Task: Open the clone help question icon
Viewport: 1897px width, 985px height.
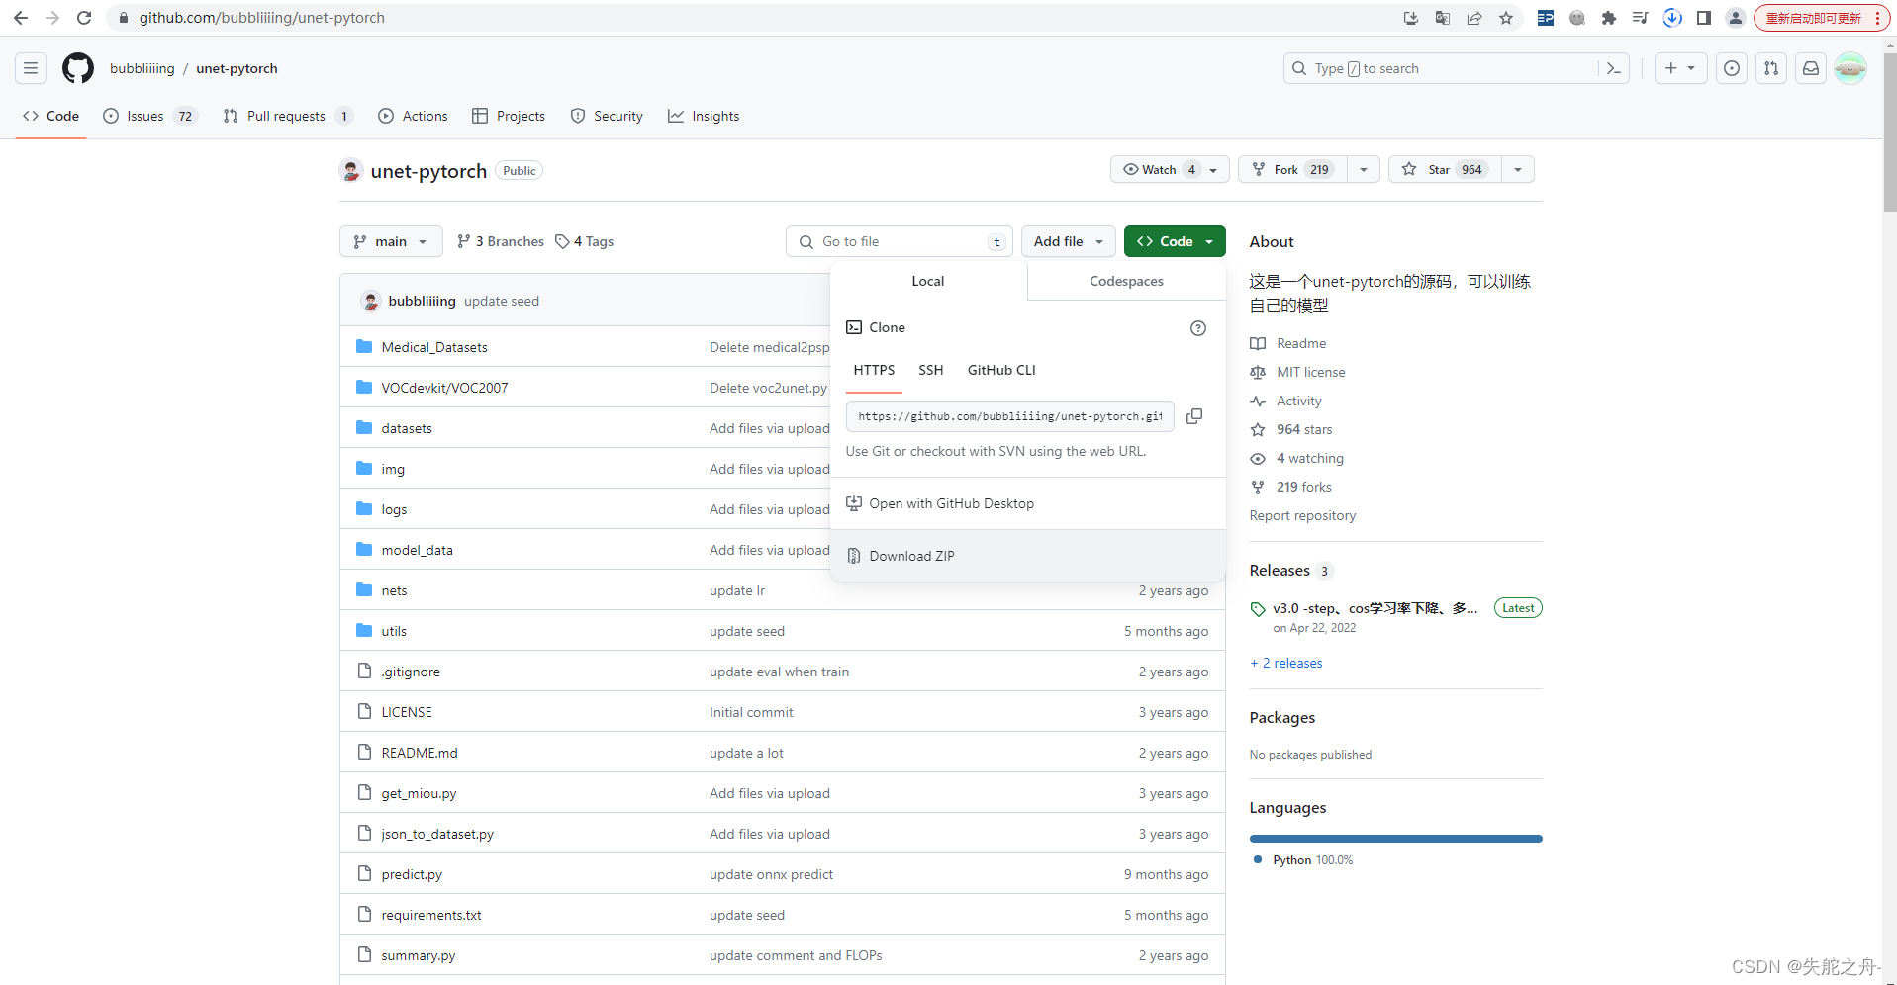Action: coord(1197,328)
